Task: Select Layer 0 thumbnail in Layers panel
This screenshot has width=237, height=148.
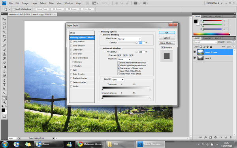Action: tap(200, 58)
